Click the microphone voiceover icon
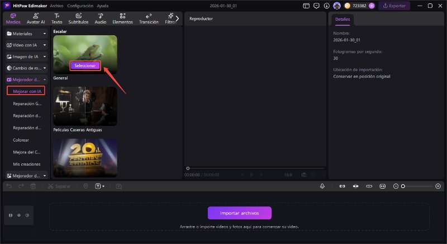Viewport: 447px width, 244px height. click(x=322, y=186)
